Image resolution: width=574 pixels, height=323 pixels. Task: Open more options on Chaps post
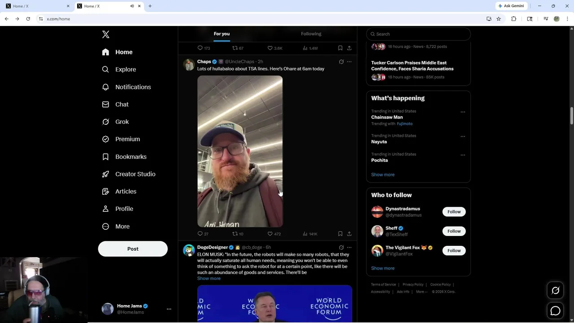point(349,62)
